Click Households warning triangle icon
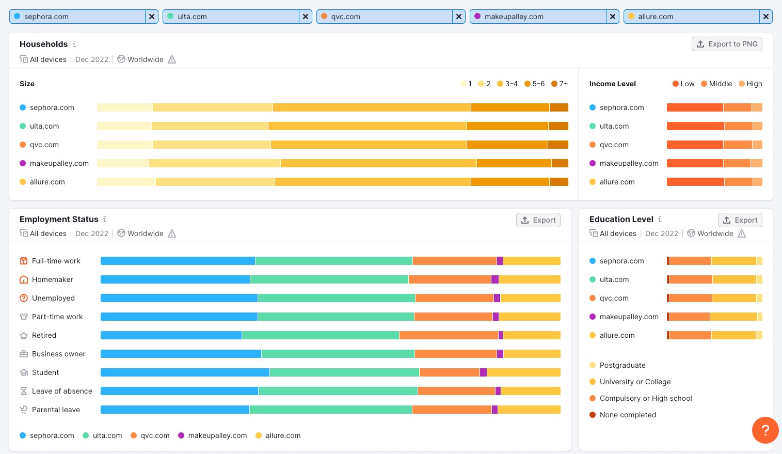Screen dimensions: 782x454 [x=172, y=59]
